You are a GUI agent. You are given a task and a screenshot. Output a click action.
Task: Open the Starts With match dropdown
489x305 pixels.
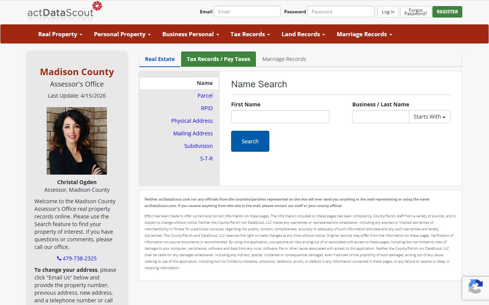click(429, 117)
